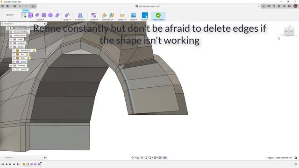Screen dimensions: 299x168
Task: Step timeline one feature back
Action: pos(7,164)
